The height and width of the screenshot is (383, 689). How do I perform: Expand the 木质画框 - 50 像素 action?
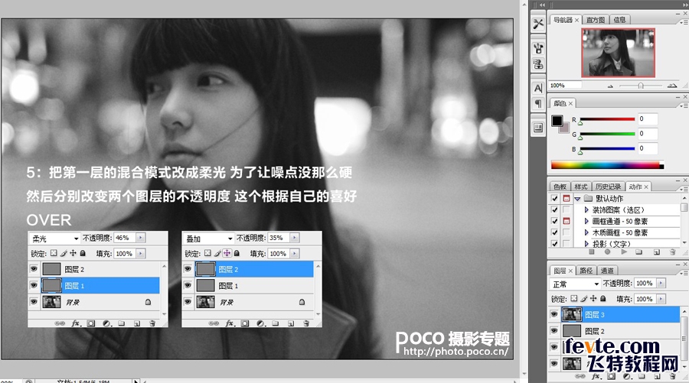[x=586, y=232]
